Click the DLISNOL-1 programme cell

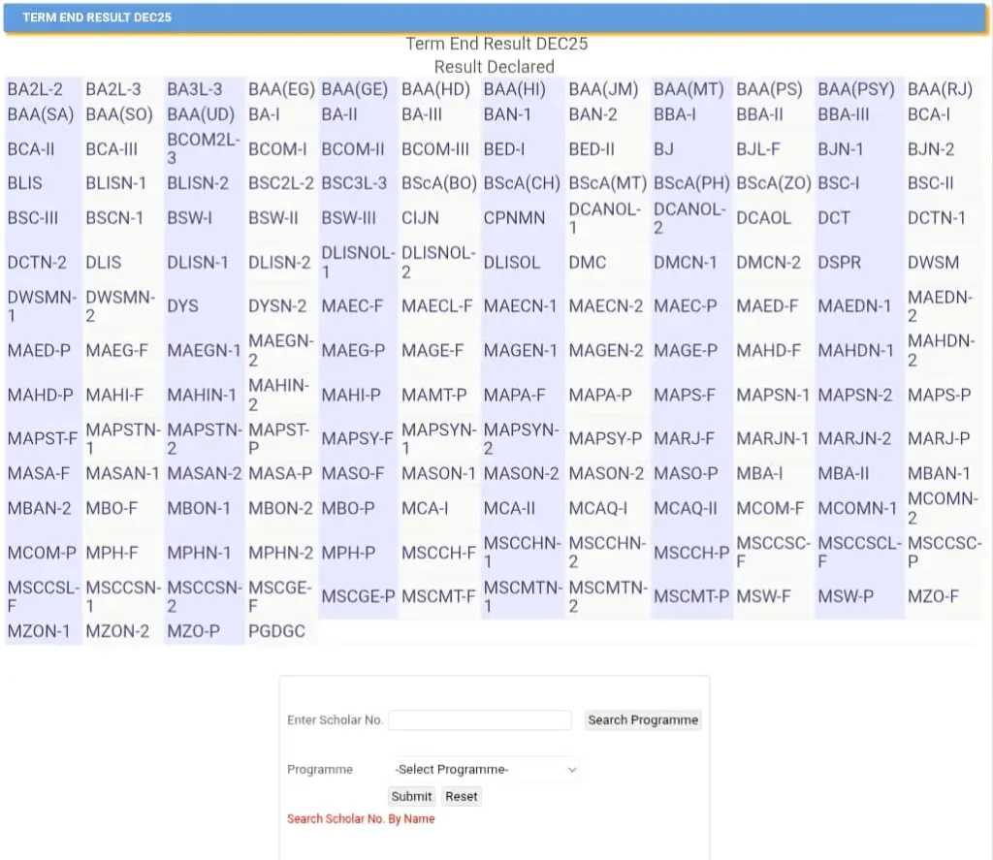(x=358, y=262)
